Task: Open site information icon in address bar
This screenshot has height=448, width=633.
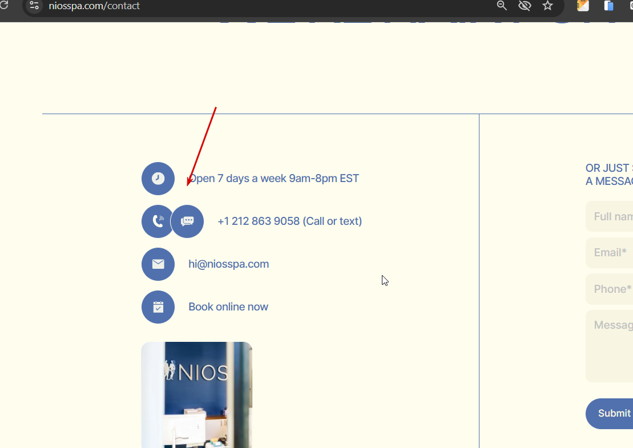Action: (x=34, y=6)
